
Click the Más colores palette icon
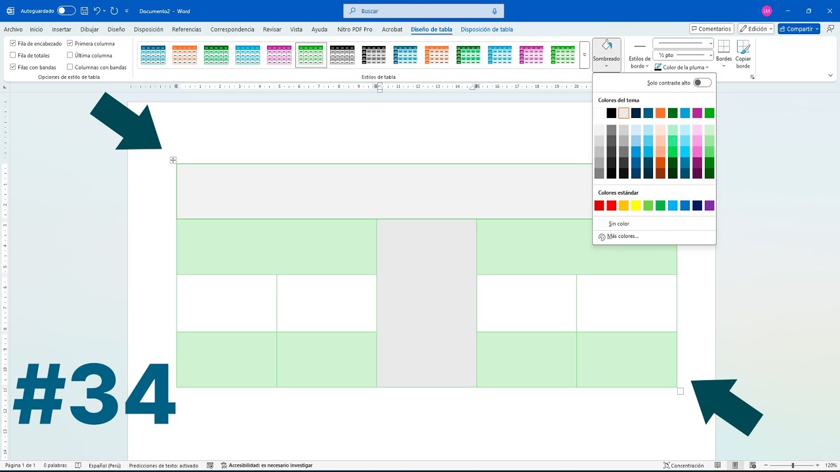(602, 237)
